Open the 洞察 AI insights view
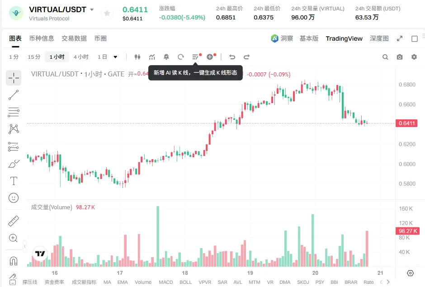This screenshot has width=425, height=287. tap(282, 38)
